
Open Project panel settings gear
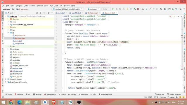pyautogui.click(x=49, y=13)
